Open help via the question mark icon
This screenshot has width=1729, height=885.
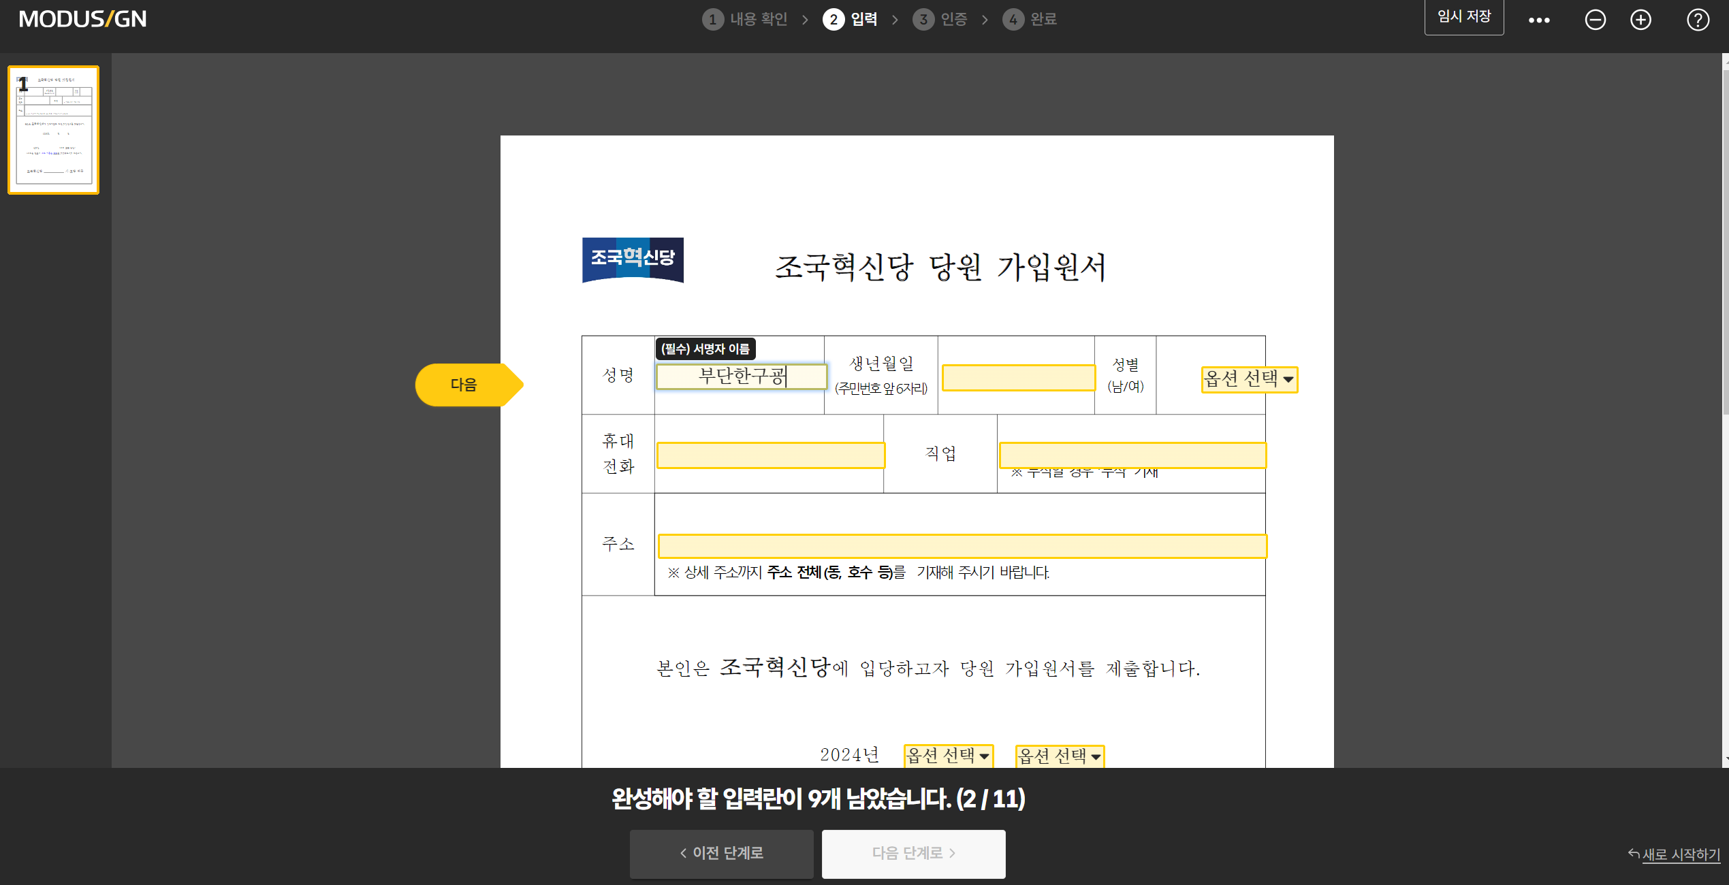coord(1697,19)
